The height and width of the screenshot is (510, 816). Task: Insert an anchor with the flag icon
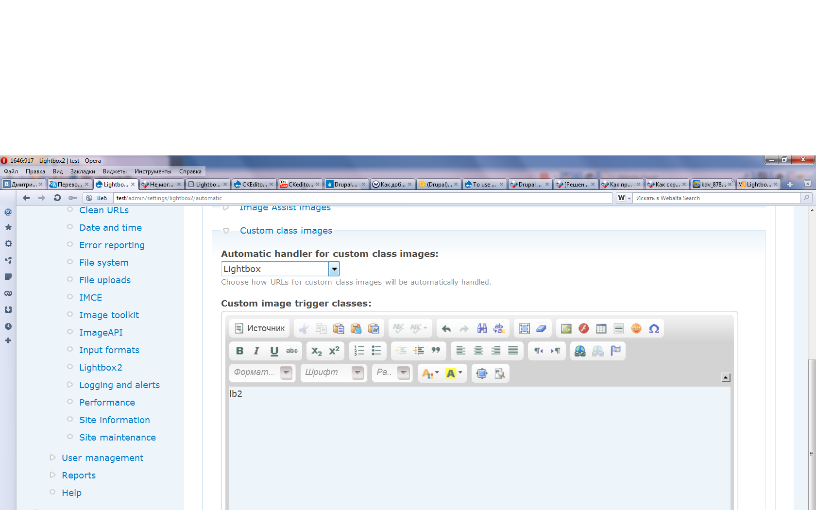click(615, 351)
